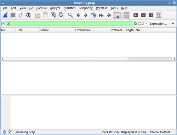Sort by the No. column header
This screenshot has height=135, width=177.
click(8, 30)
